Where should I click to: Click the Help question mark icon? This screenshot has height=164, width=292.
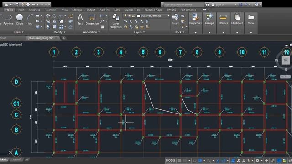[x=256, y=5]
